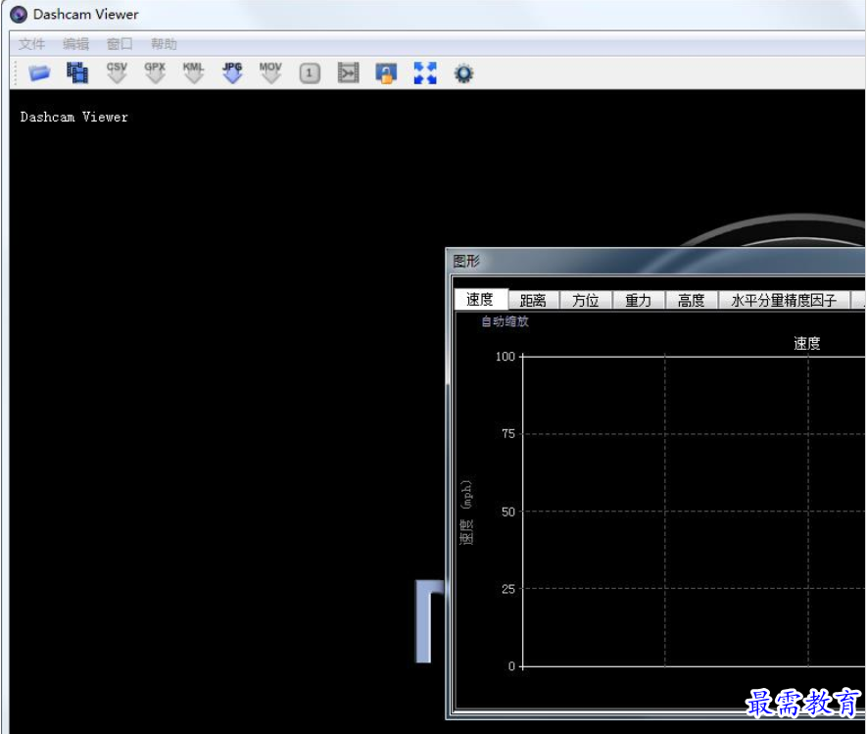
Task: Click the 75 value on speed axis
Action: 508,434
